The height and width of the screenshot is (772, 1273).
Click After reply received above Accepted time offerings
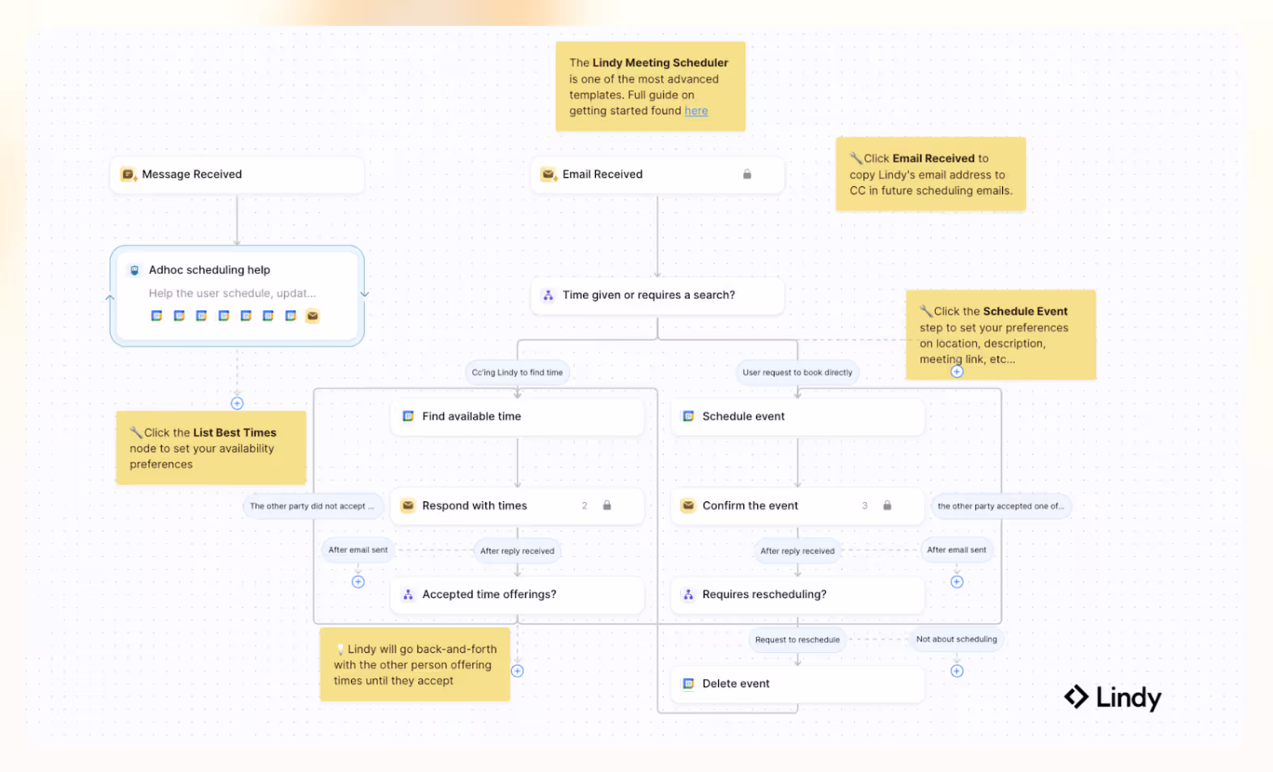[x=518, y=551]
